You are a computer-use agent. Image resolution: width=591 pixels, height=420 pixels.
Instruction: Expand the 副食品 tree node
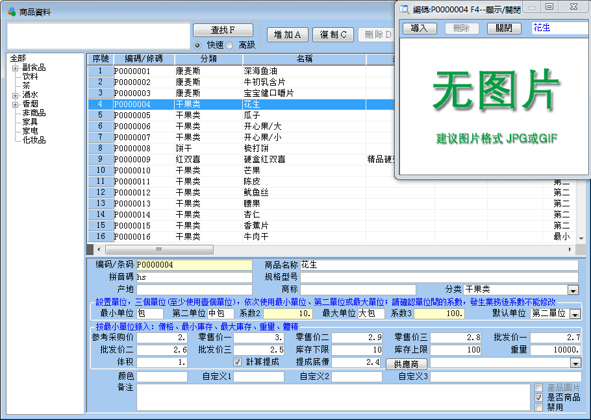tap(15, 68)
